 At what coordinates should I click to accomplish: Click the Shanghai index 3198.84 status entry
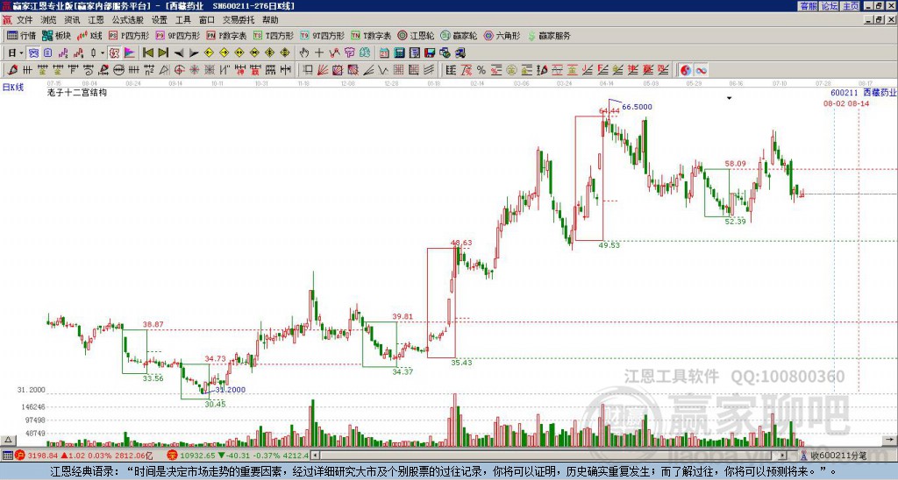[84, 455]
